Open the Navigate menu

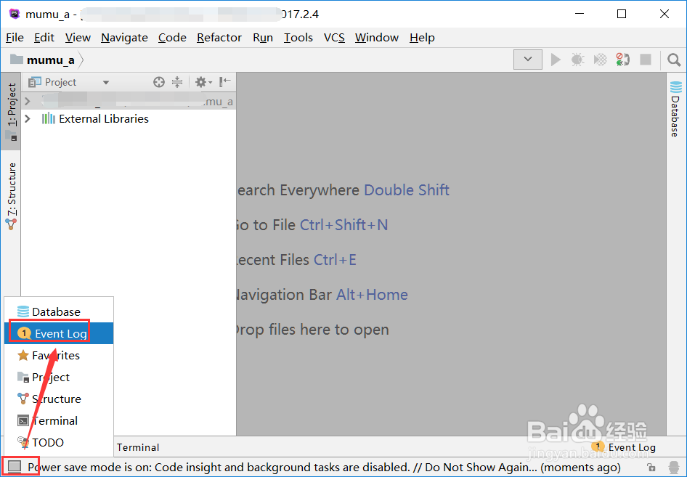coord(124,38)
